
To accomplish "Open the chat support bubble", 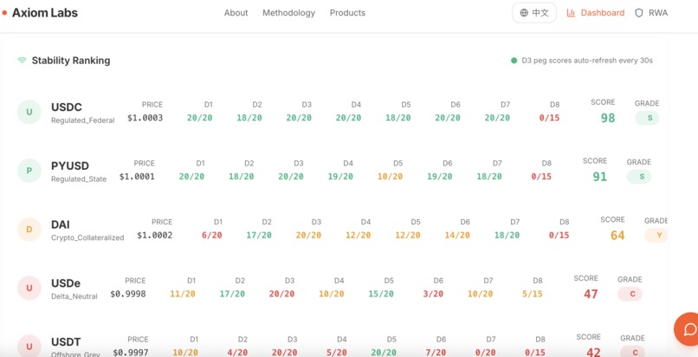I will point(687,329).
